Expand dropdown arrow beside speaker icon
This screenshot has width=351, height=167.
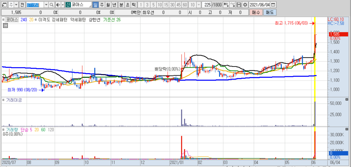tap(63, 5)
